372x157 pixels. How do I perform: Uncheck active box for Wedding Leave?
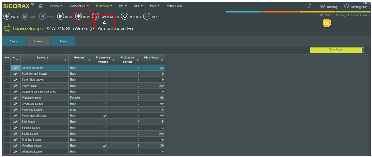tap(15, 152)
